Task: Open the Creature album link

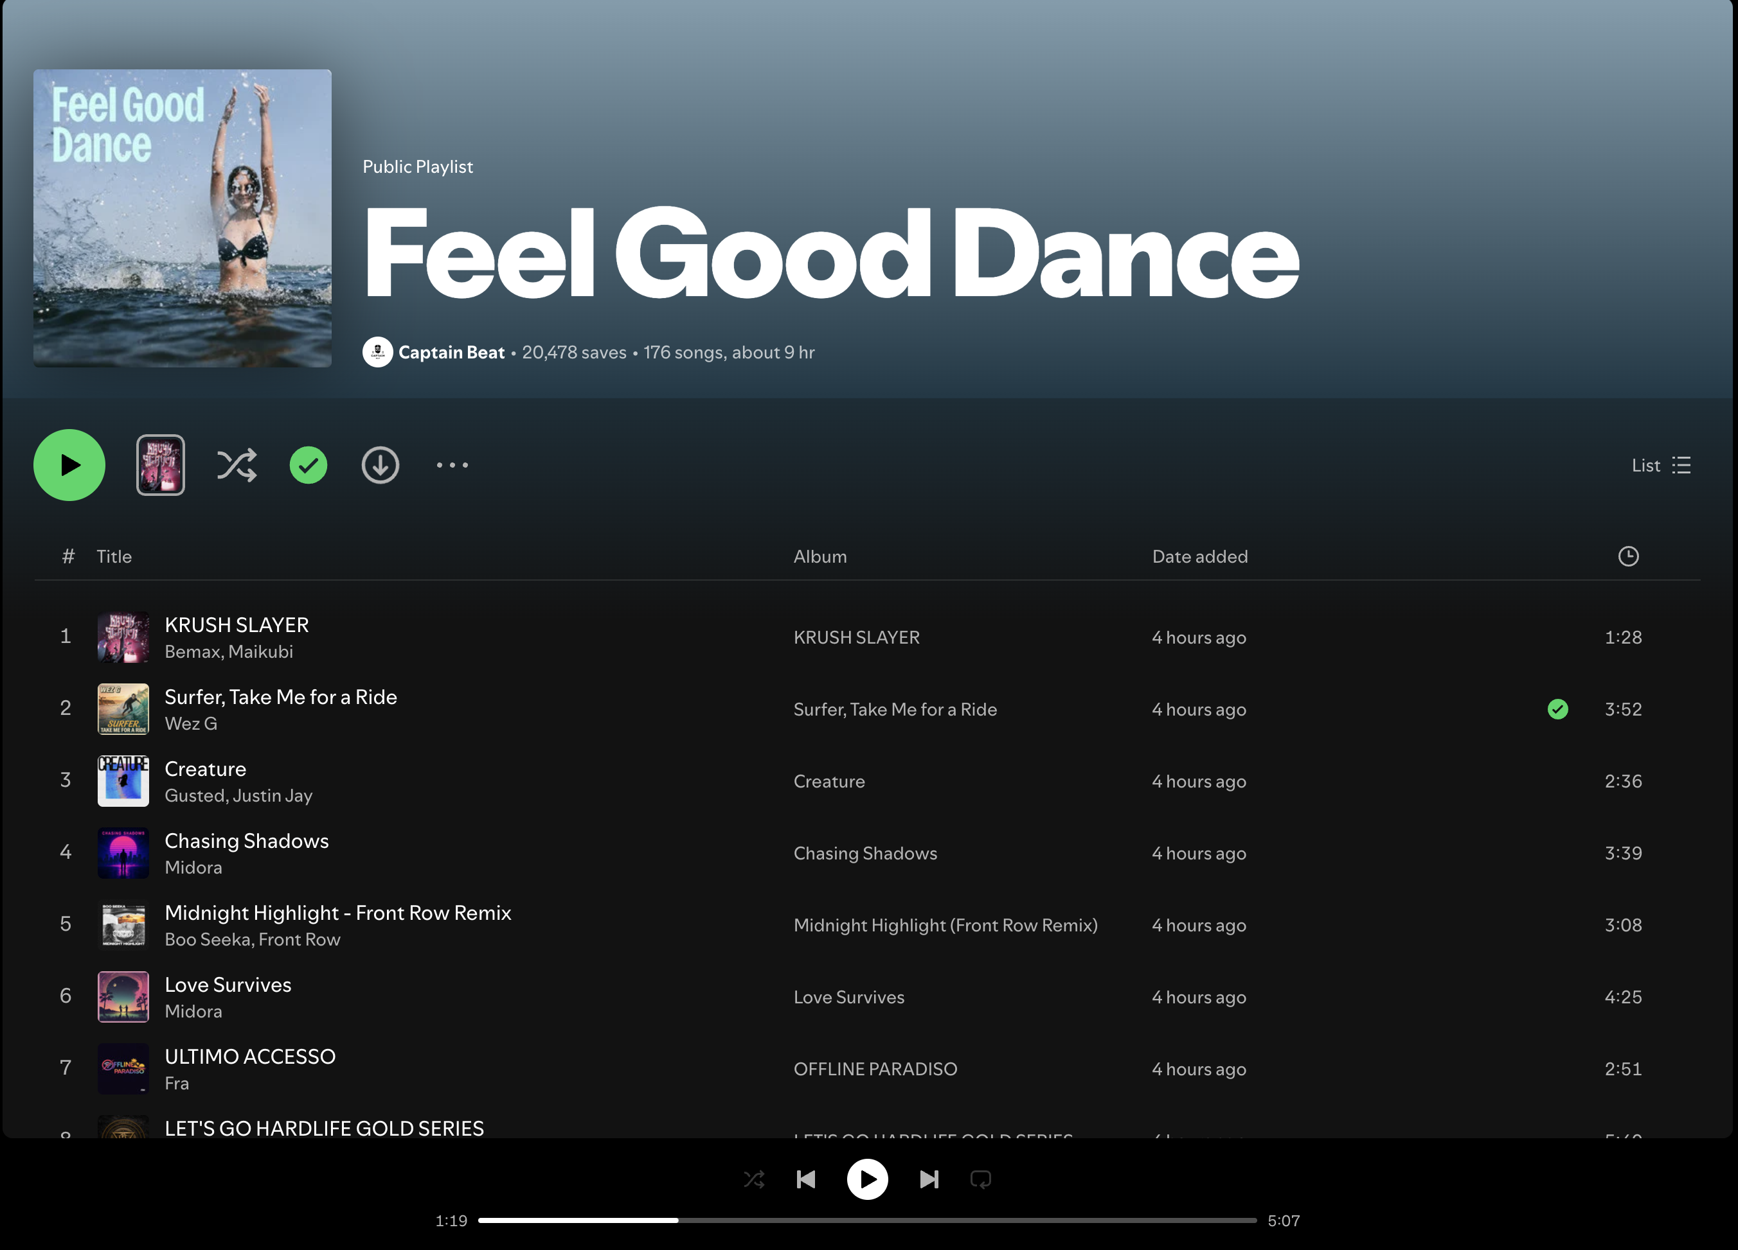Action: (x=829, y=781)
